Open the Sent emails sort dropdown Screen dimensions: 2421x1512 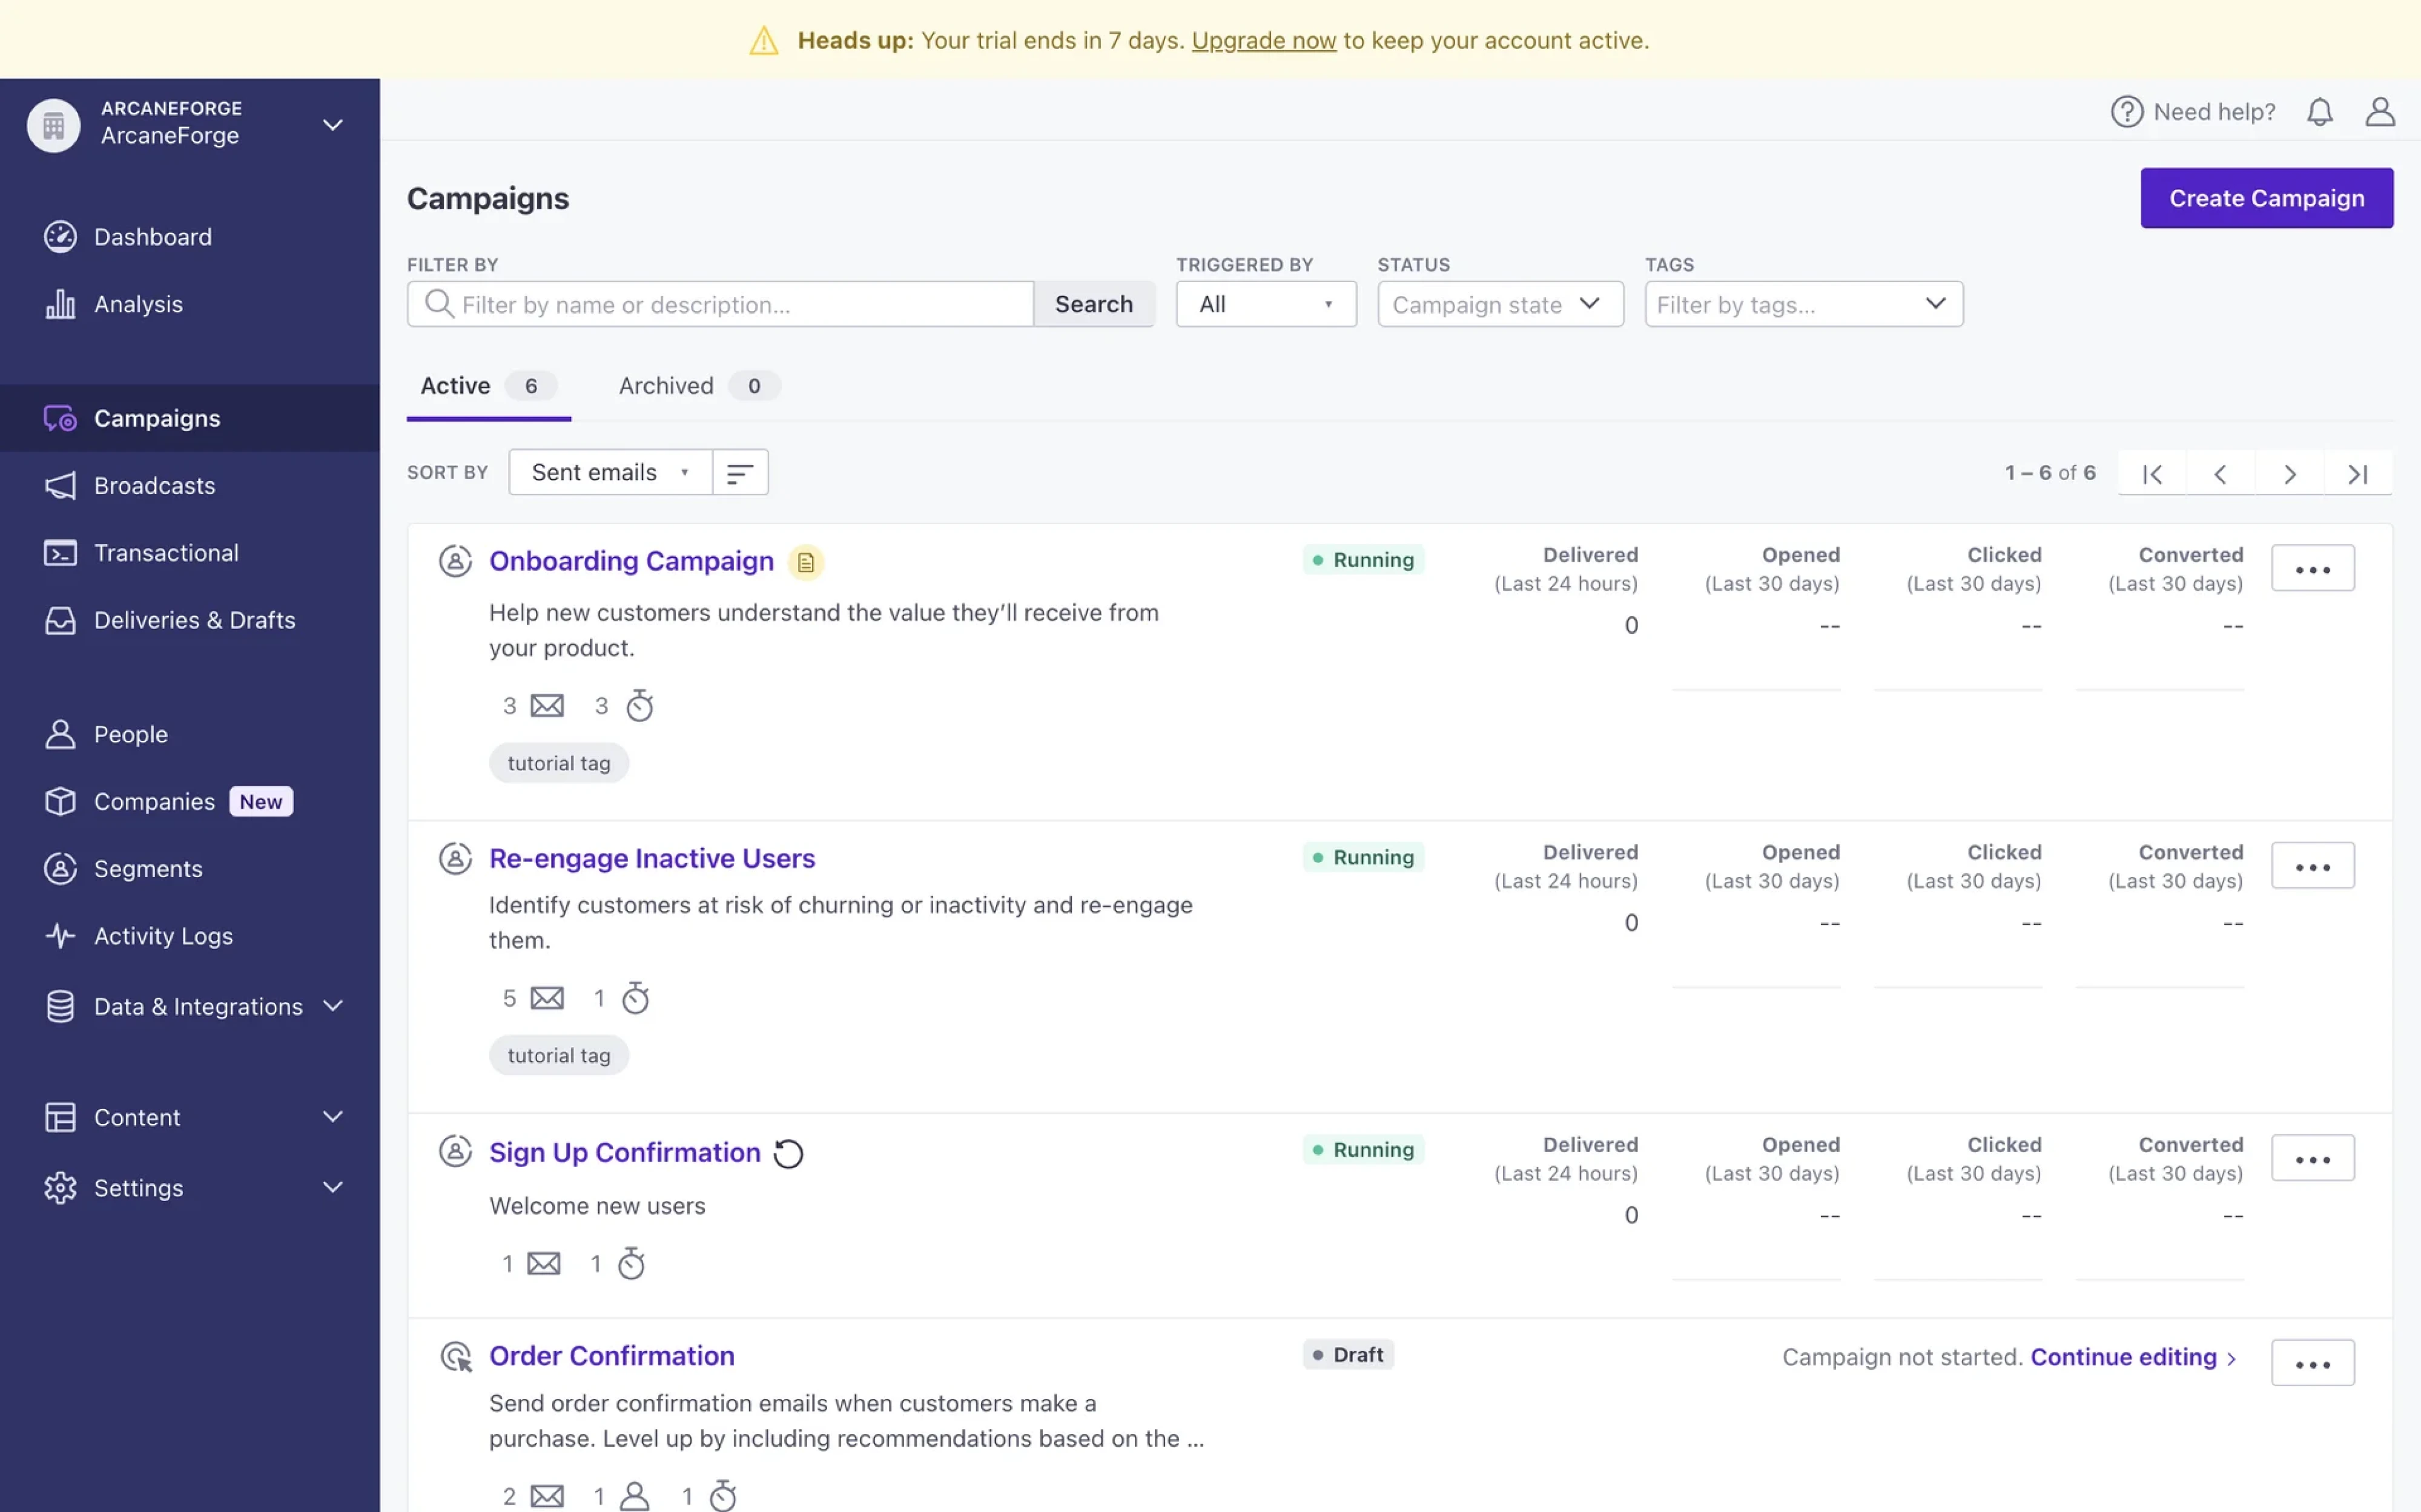point(610,472)
